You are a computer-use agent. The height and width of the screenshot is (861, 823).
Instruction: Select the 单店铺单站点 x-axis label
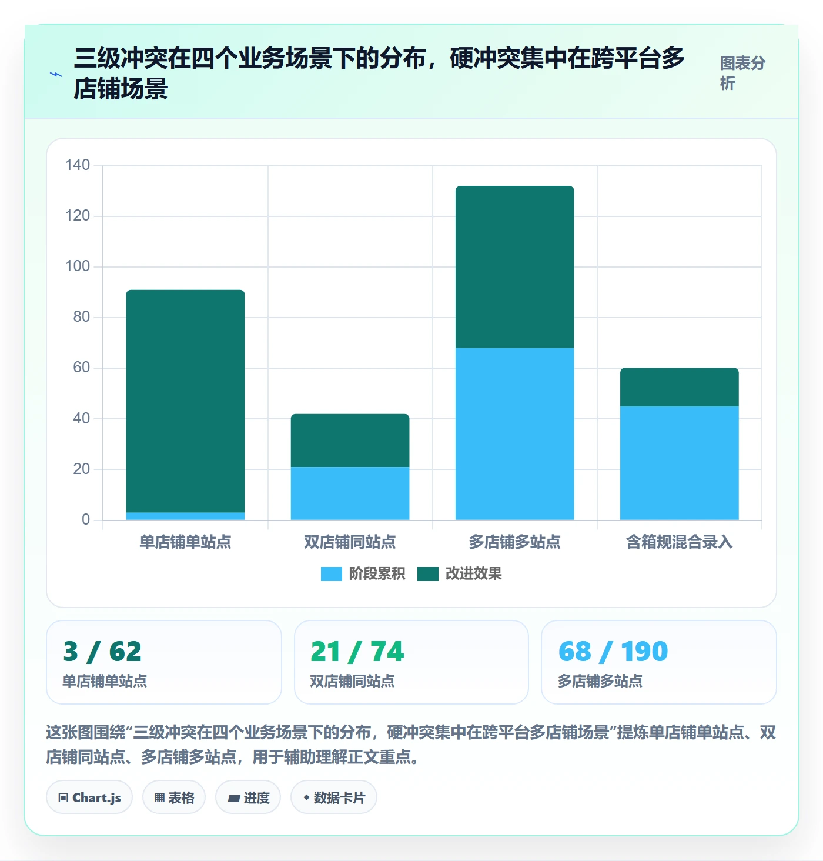point(185,542)
